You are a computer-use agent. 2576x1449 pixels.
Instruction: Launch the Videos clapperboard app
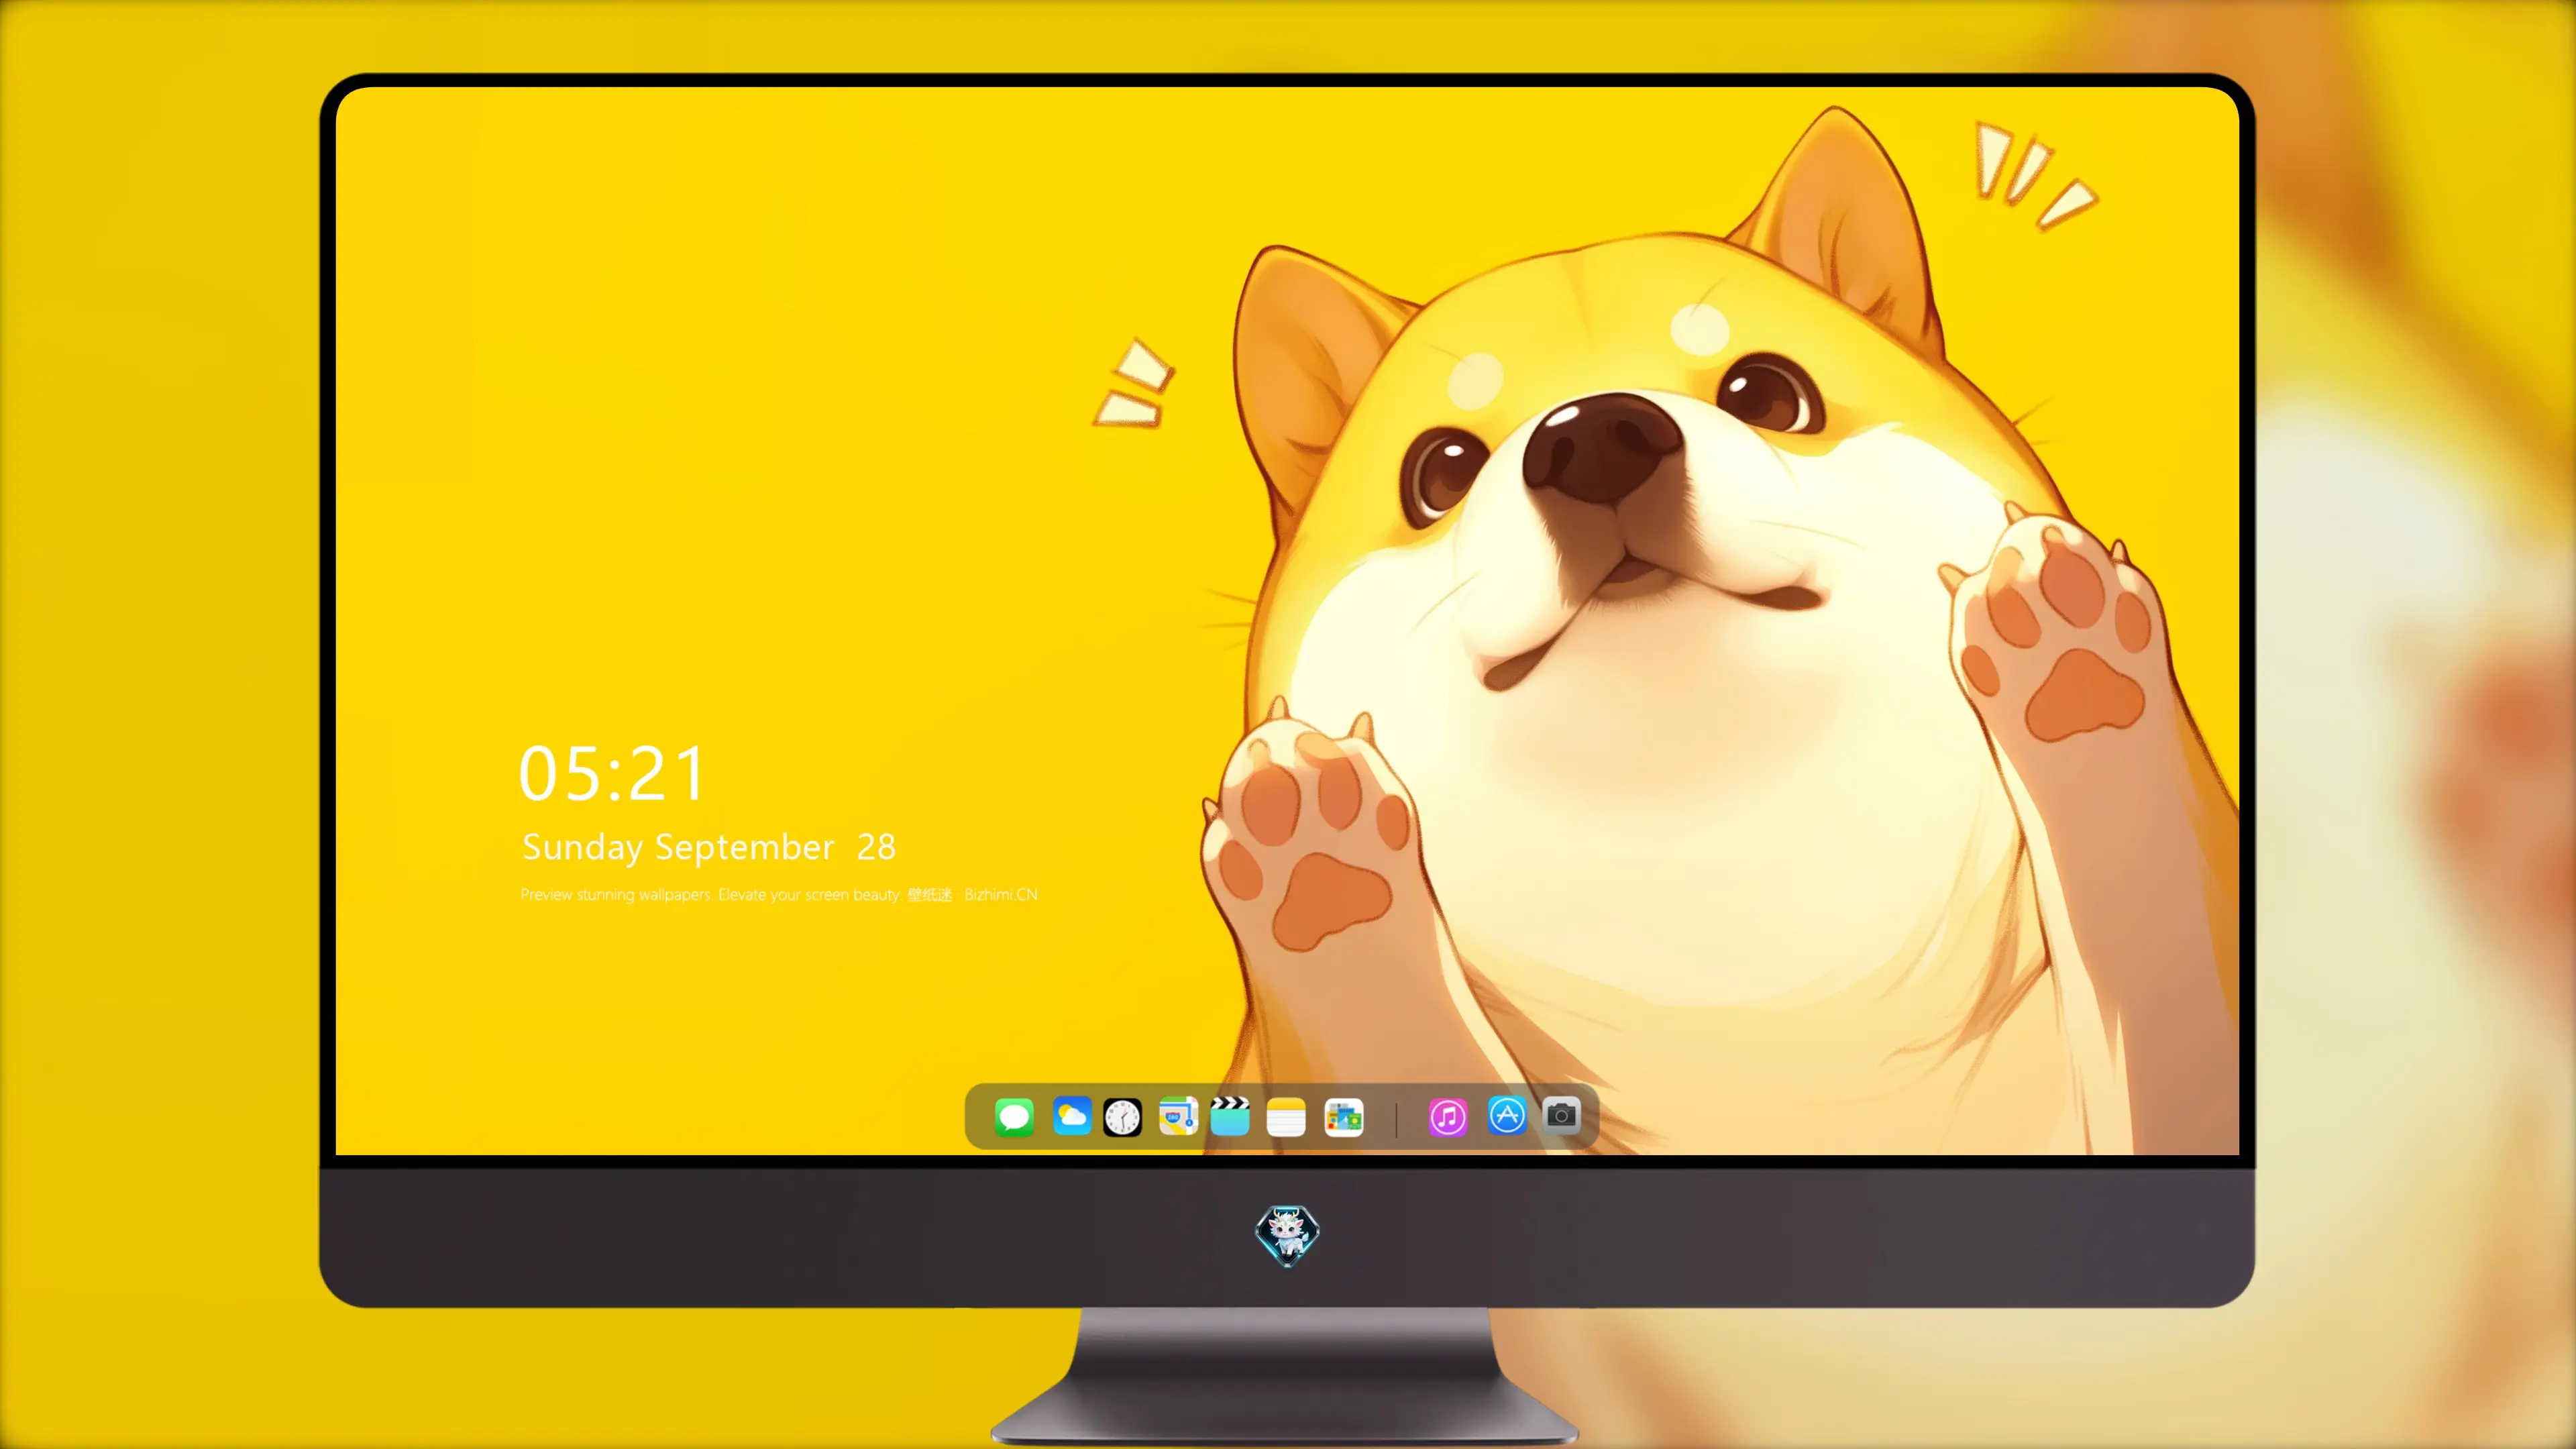[x=1230, y=1116]
